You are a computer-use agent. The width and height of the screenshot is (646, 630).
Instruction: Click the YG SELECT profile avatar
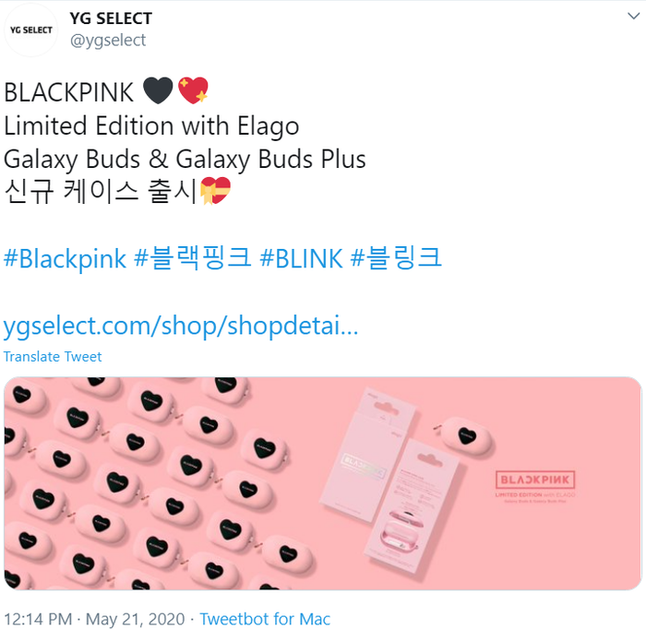30,30
